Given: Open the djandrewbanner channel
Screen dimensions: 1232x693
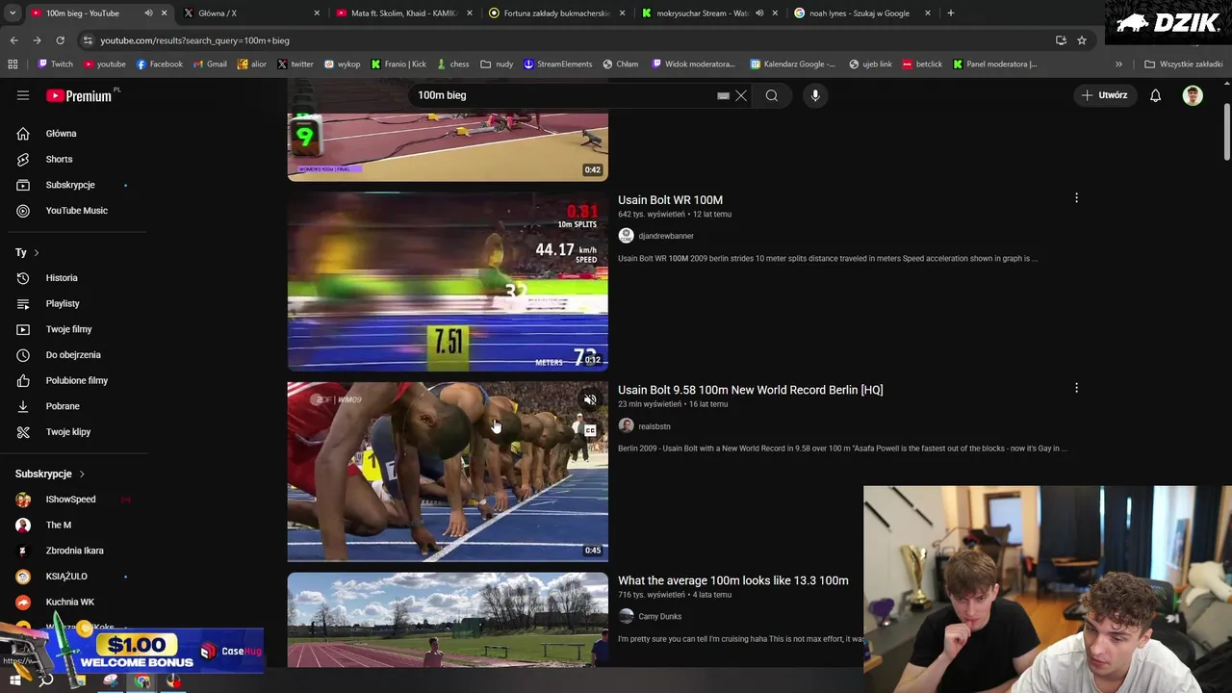Looking at the screenshot, I should click(x=666, y=236).
